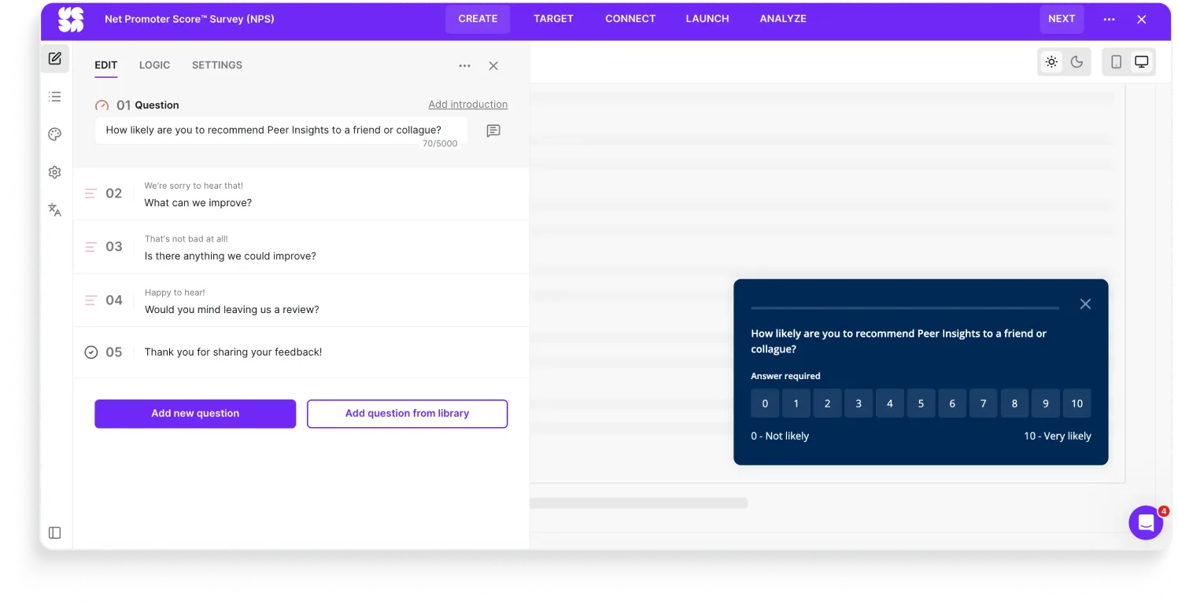Open the design palette icon
This screenshot has width=1178, height=608.
click(x=55, y=134)
